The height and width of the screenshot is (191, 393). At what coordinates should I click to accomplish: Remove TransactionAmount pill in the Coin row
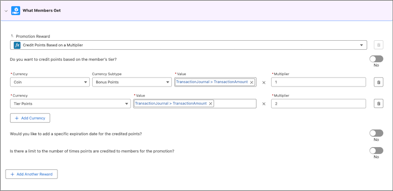click(x=251, y=82)
